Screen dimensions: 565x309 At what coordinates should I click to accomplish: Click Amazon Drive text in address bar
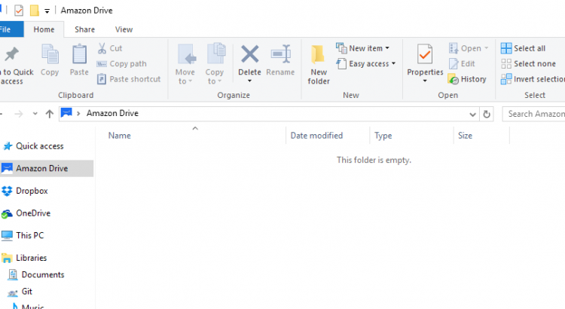point(112,113)
